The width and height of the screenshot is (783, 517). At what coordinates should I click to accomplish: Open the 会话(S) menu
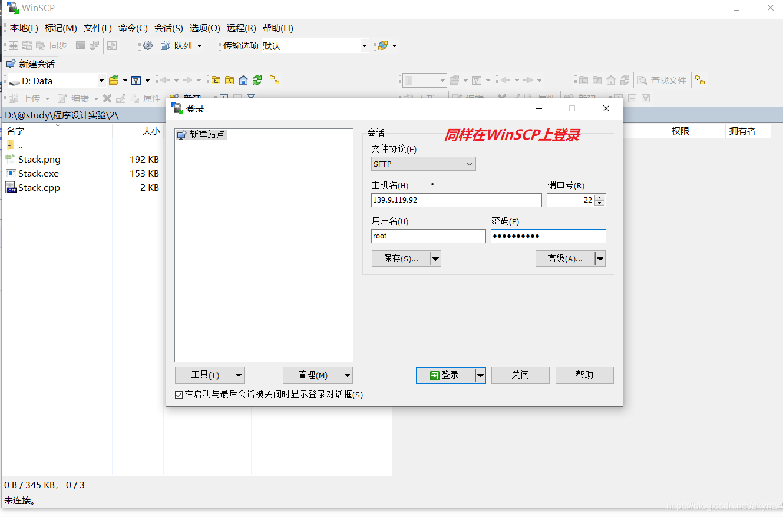pos(169,28)
